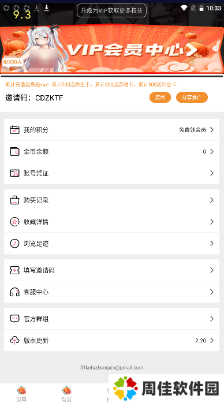Open the VIP会员中心 banner
This screenshot has height=403, width=224.
coord(112,49)
